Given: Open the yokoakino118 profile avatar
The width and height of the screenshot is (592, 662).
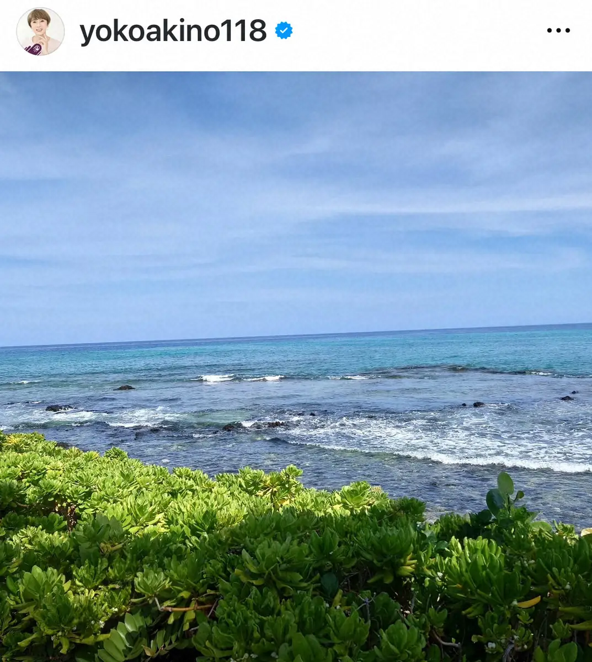Looking at the screenshot, I should coord(40,31).
